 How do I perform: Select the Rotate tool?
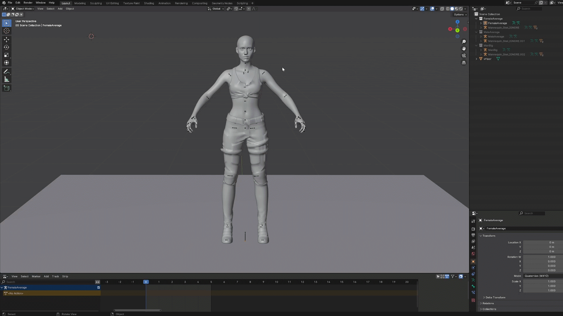(x=6, y=47)
